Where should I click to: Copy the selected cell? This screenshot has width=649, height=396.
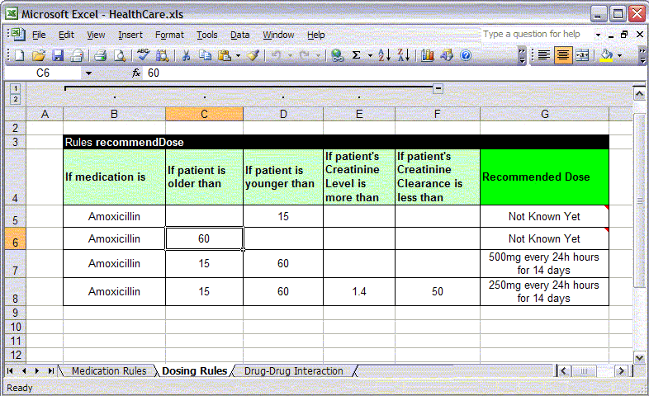(x=205, y=55)
